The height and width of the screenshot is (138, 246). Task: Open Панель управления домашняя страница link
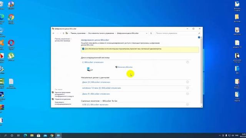[x=63, y=39]
